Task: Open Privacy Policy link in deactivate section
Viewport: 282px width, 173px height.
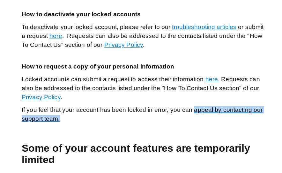Action: [123, 45]
